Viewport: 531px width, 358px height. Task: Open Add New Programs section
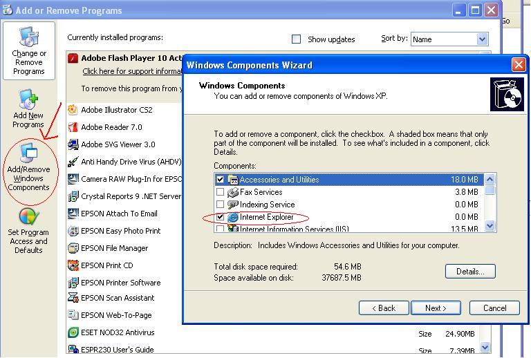coord(28,109)
